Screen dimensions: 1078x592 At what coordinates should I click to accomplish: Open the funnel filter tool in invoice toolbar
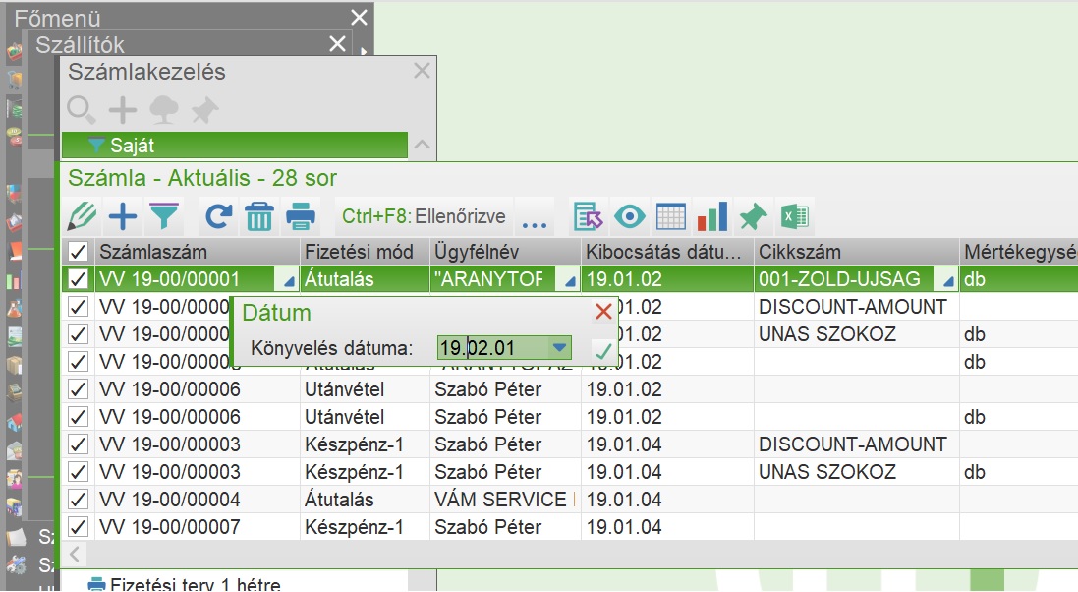point(164,216)
